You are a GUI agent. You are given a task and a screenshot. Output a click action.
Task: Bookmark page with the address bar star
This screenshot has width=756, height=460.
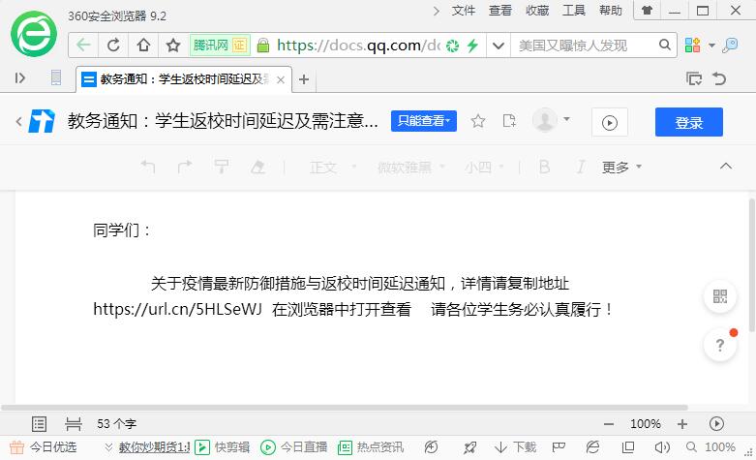(173, 46)
